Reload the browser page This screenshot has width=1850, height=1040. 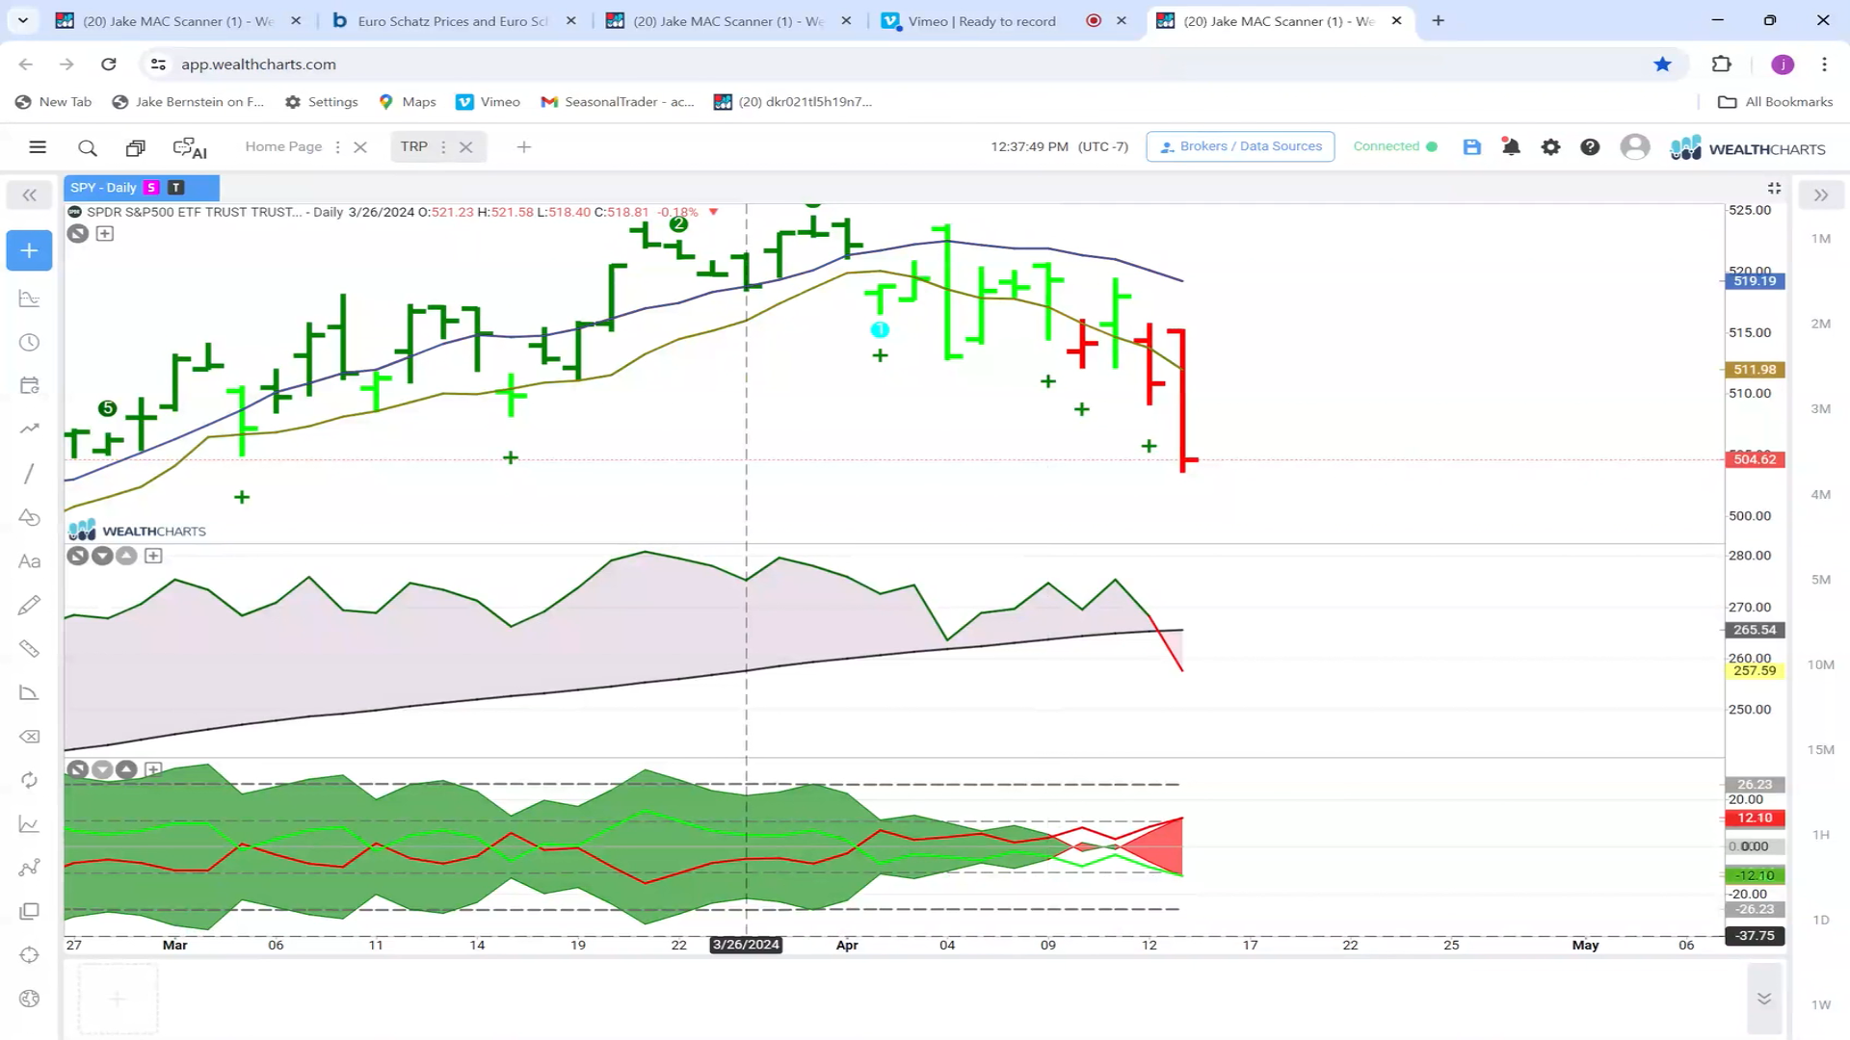[109, 65]
